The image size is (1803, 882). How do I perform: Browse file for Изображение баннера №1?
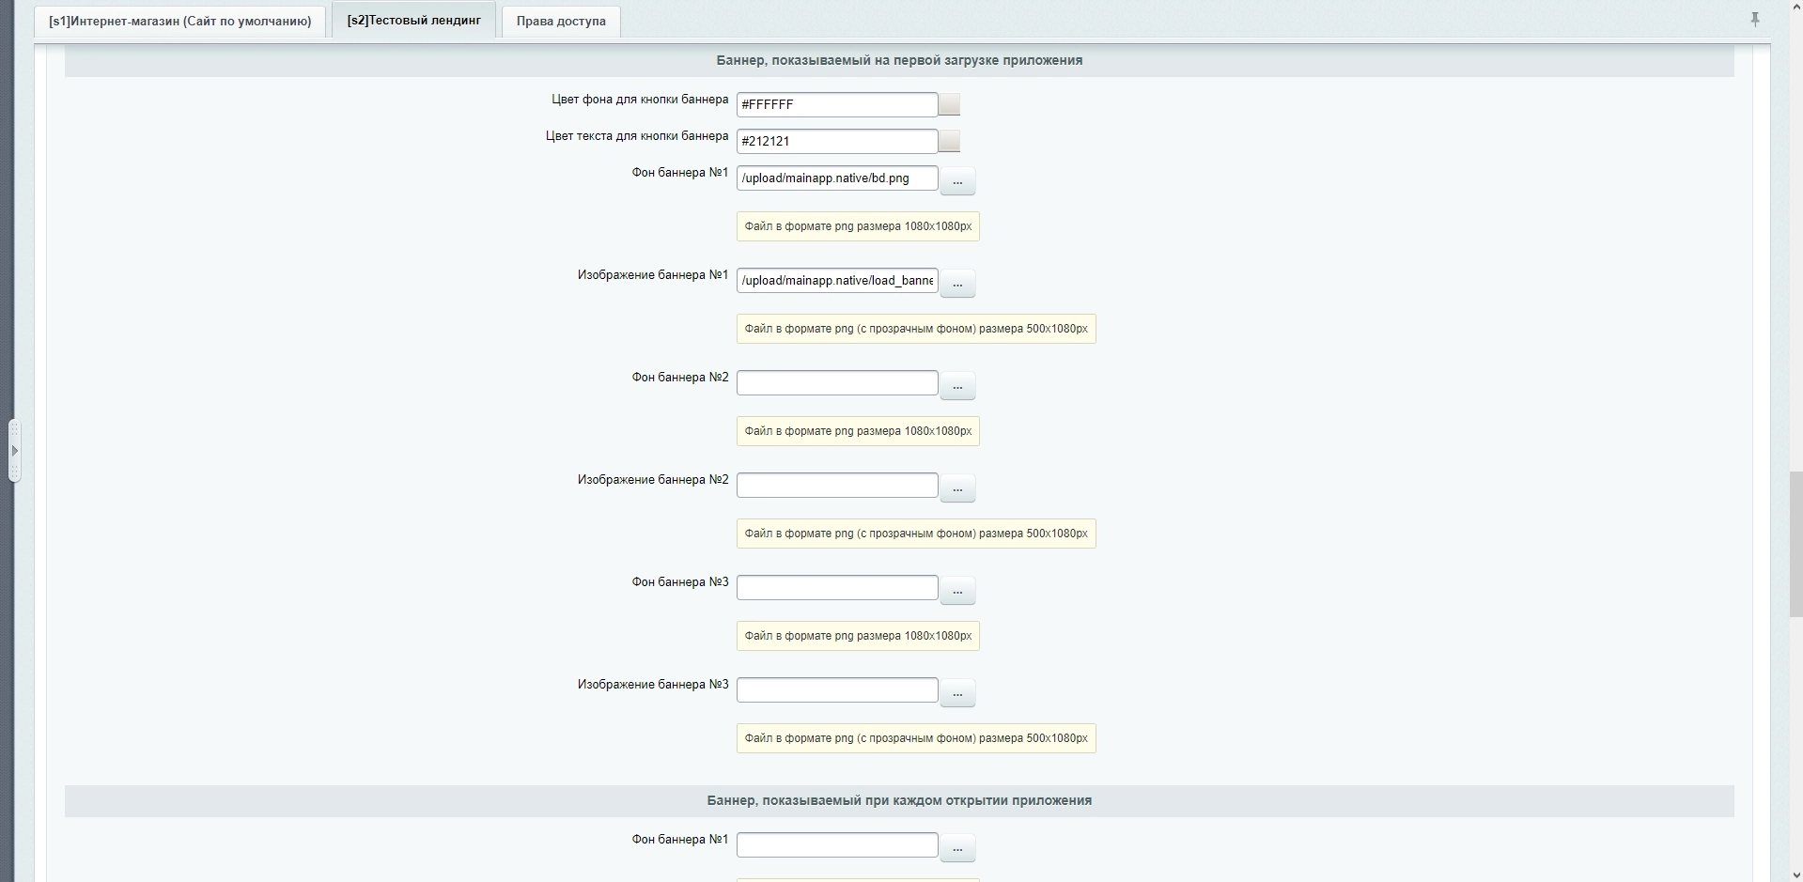(x=957, y=283)
